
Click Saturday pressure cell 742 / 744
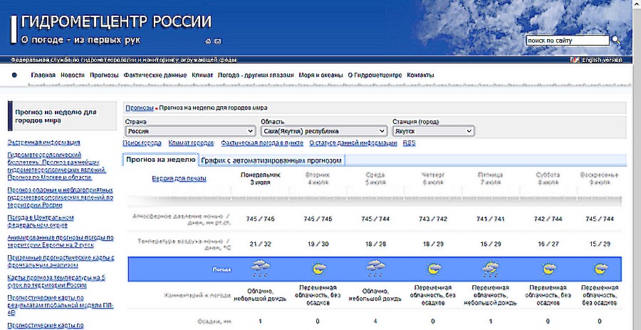click(x=548, y=220)
